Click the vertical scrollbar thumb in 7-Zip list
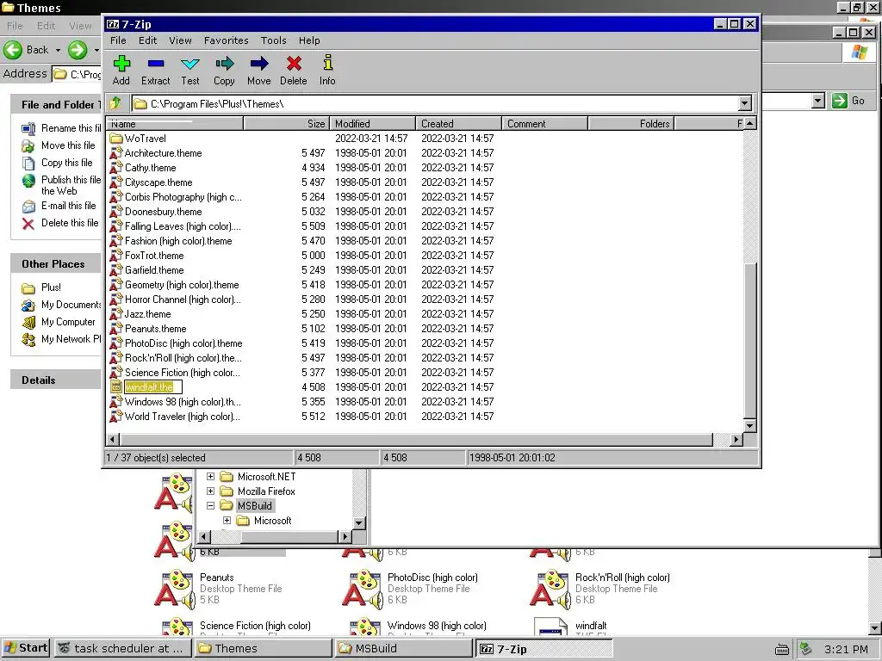 [749, 341]
